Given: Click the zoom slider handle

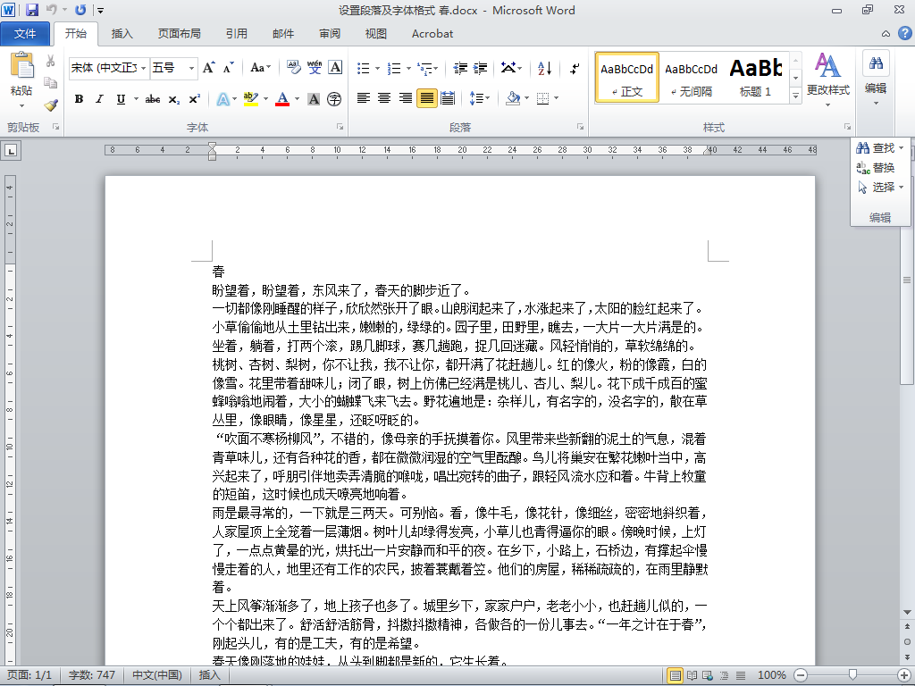Looking at the screenshot, I should [x=852, y=675].
